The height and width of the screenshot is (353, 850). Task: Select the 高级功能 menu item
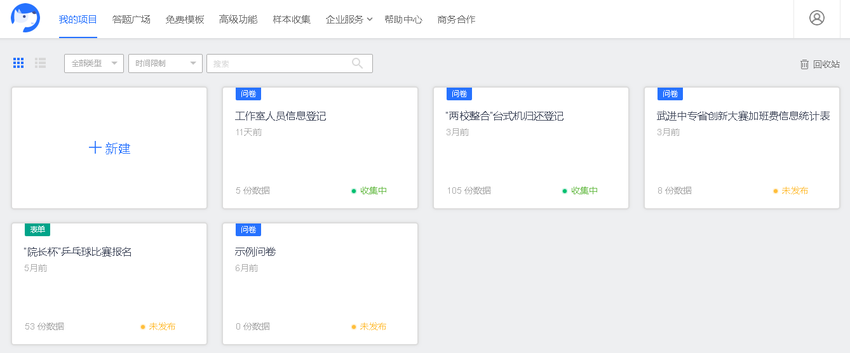coord(238,20)
